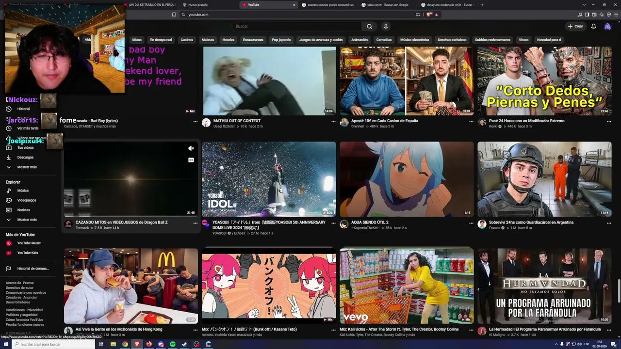Open the Brave Rewards triangle icon
The image size is (621, 349).
436,15
